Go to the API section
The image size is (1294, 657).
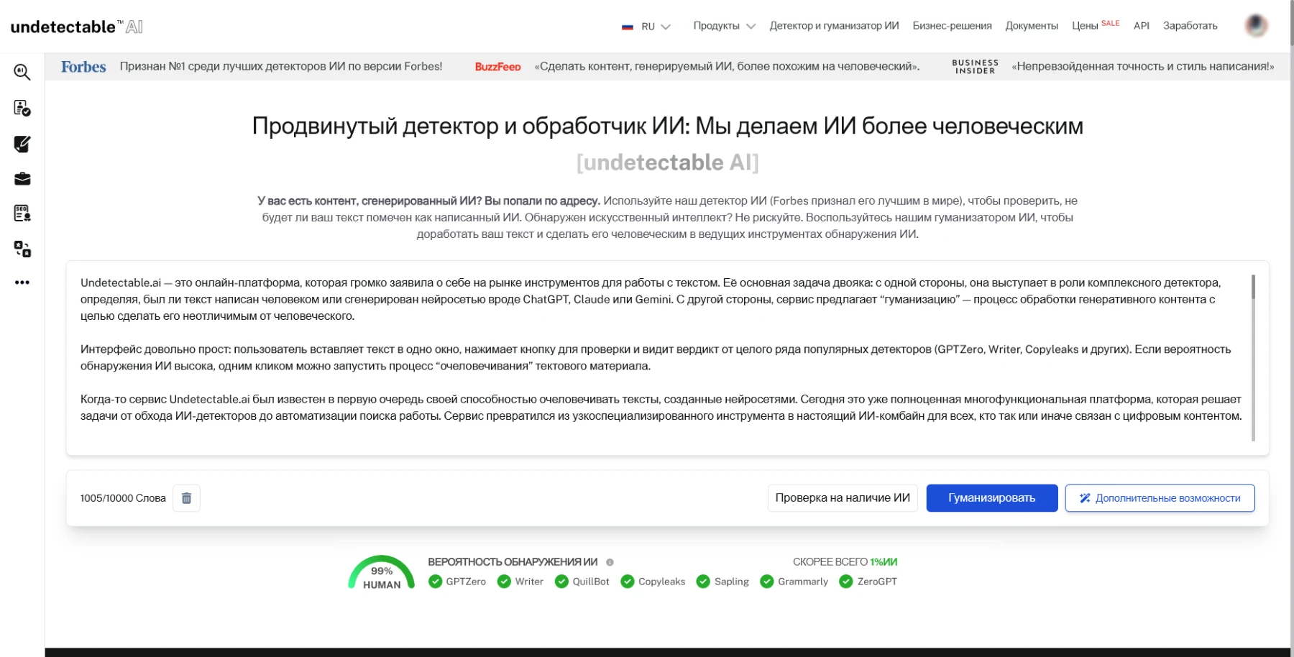tap(1142, 26)
